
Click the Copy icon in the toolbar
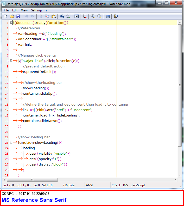click(x=47, y=16)
